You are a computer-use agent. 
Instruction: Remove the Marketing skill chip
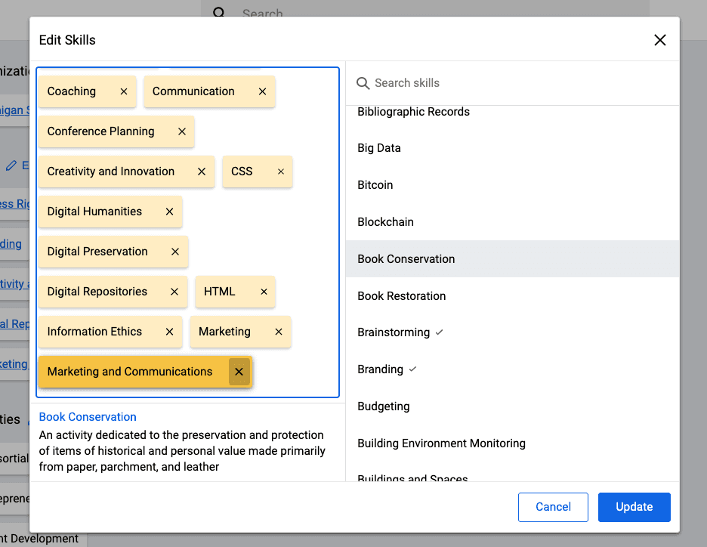pyautogui.click(x=279, y=332)
